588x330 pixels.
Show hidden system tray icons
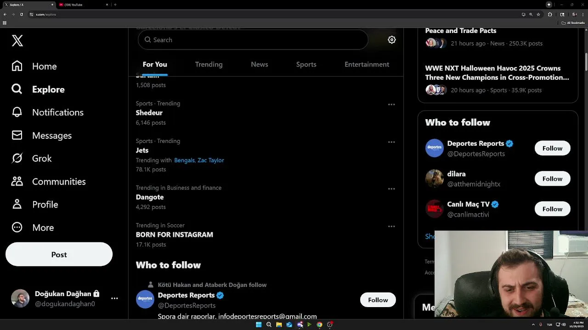click(533, 324)
